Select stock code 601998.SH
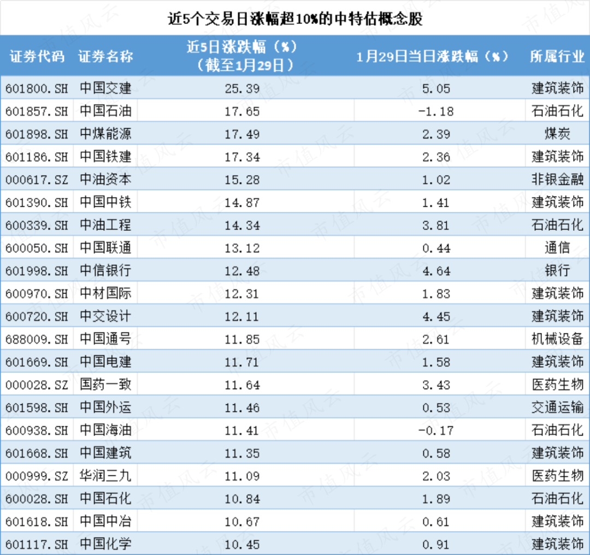Screen dimensions: 590x555 pyautogui.click(x=37, y=271)
